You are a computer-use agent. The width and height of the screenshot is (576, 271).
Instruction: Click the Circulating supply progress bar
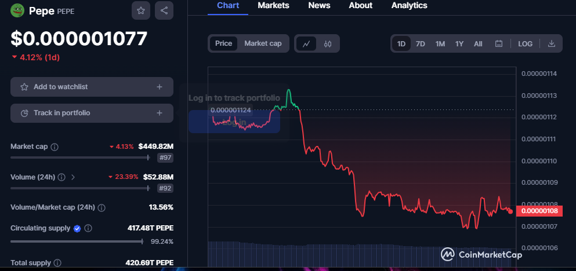[x=77, y=241]
